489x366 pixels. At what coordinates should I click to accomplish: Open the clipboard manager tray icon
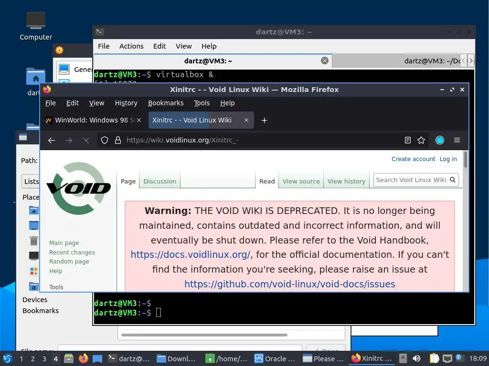click(434, 359)
